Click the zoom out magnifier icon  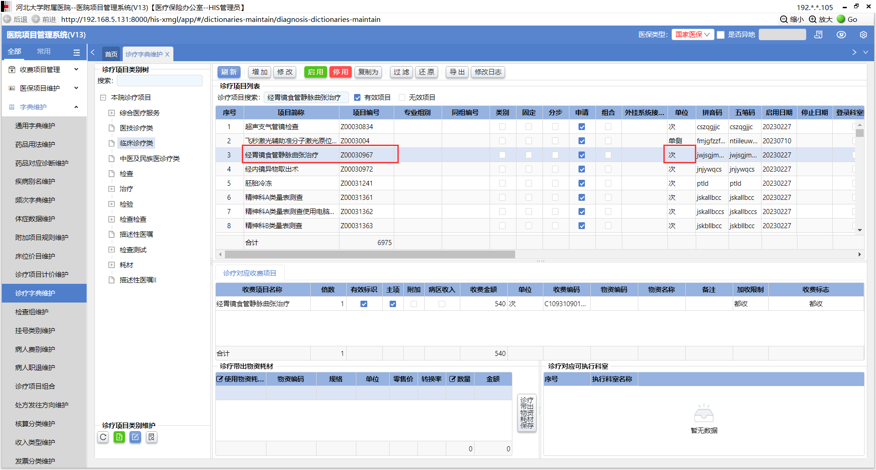coord(784,19)
